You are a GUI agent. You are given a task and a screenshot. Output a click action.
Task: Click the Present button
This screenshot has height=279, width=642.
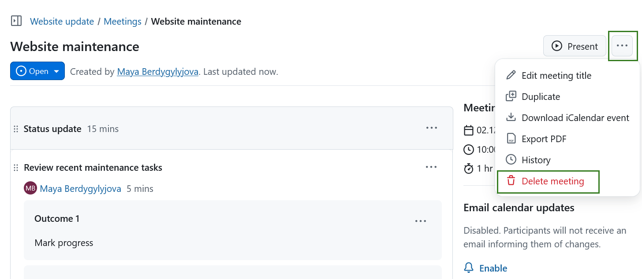point(575,46)
